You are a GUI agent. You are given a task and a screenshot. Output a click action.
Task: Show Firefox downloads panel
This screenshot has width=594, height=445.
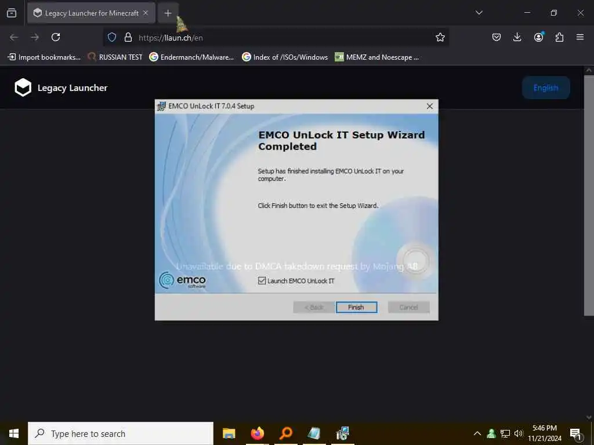[x=517, y=37]
